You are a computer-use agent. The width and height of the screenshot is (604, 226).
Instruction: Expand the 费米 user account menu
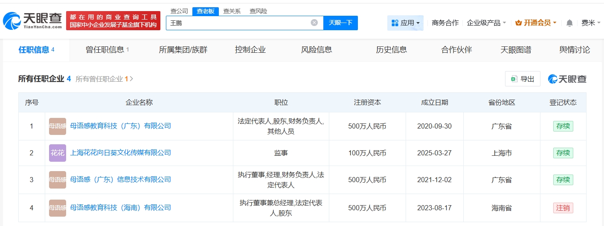pos(590,23)
